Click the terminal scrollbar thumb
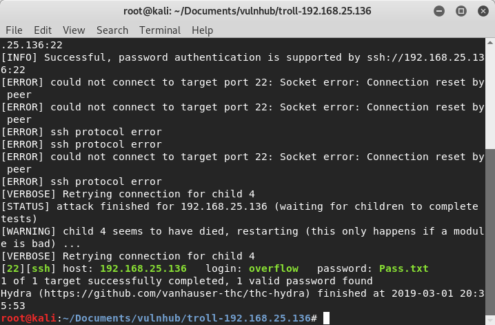This screenshot has height=325, width=495. pyautogui.click(x=490, y=236)
